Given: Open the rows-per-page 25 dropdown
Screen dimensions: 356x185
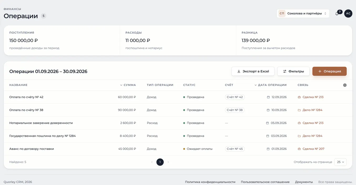Looking at the screenshot, I should [340, 162].
